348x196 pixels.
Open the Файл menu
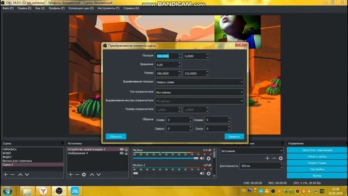(8, 8)
